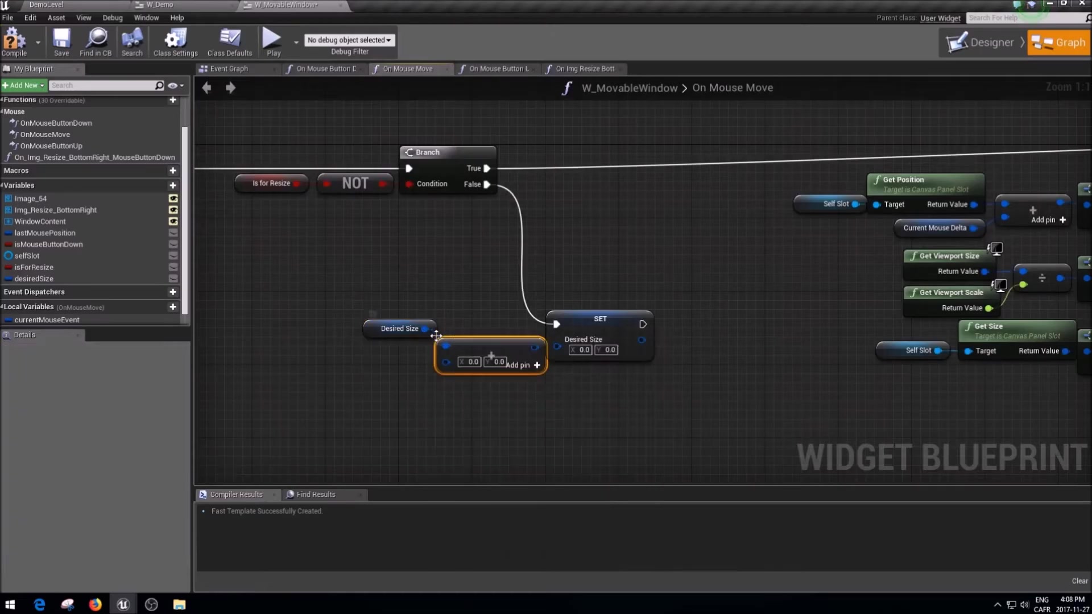
Task: Toggle the WindowContent variable eye icon
Action: (x=173, y=222)
